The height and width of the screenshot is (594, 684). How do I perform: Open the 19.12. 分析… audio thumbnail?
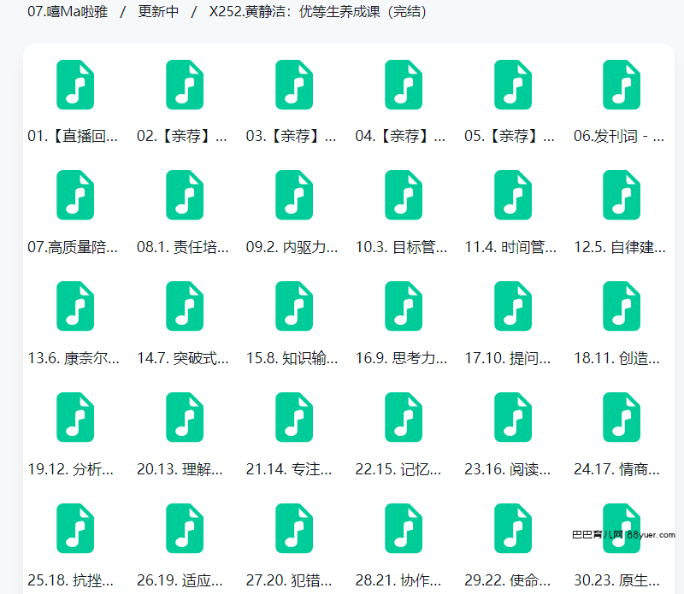(75, 417)
